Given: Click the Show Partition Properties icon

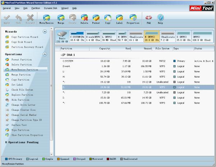Looking at the screenshot, I should [x=7, y=135].
